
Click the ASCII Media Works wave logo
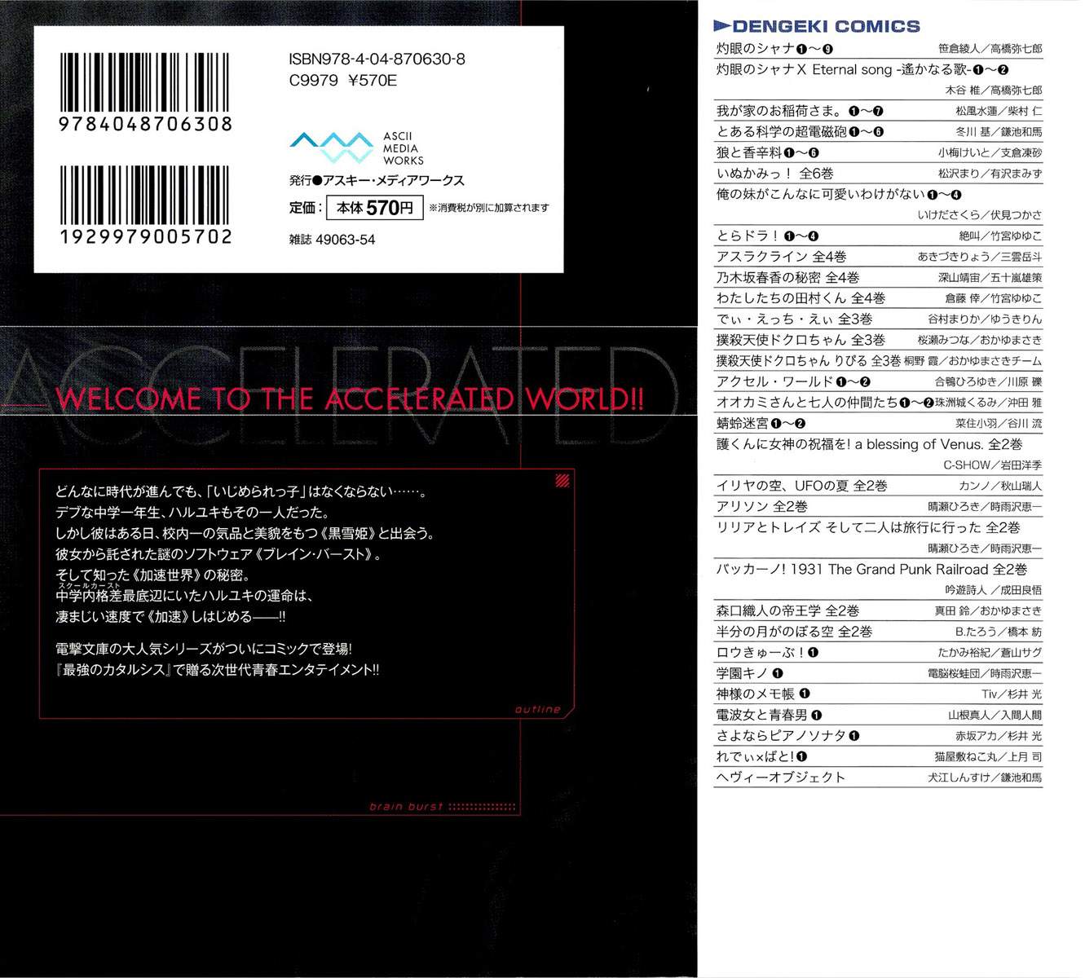332,148
